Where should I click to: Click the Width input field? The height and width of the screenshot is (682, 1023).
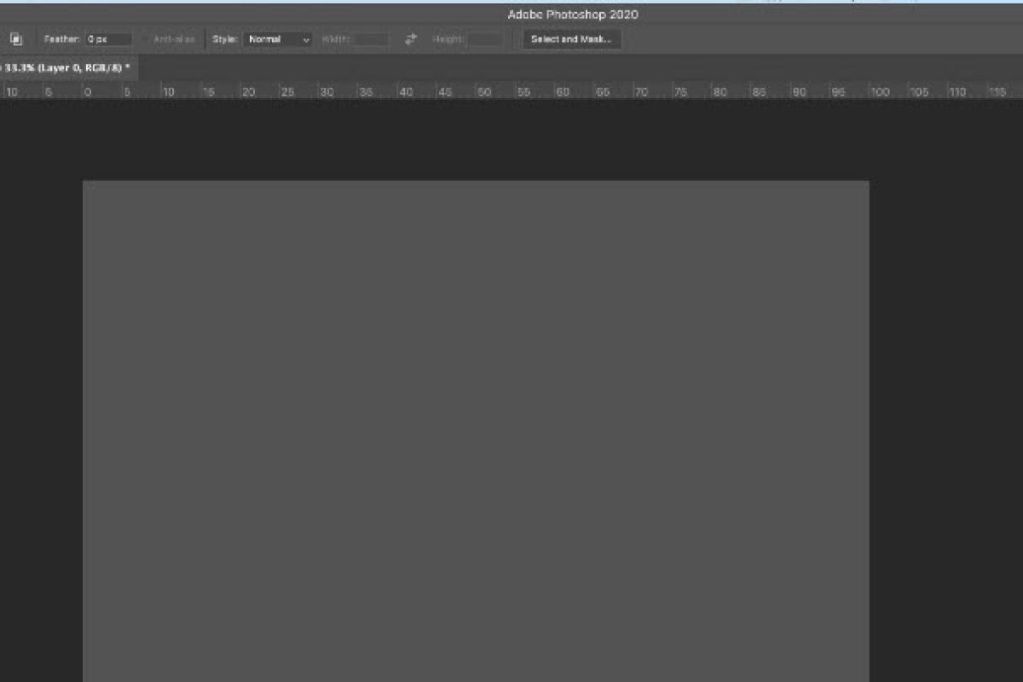[x=372, y=39]
